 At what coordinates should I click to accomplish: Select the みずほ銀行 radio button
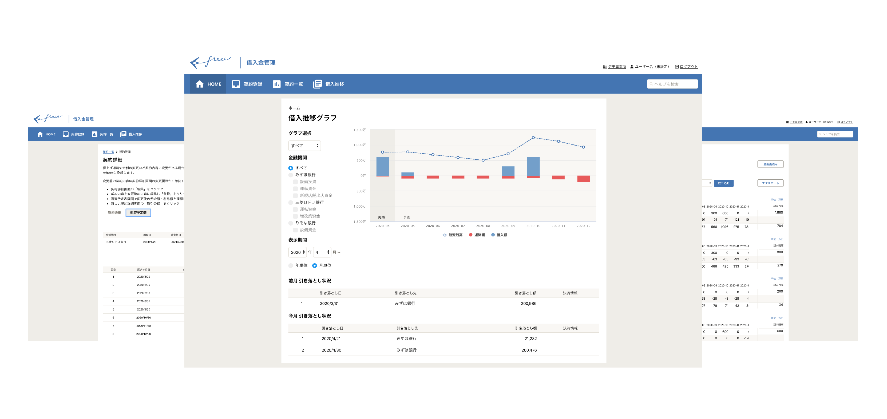click(291, 175)
